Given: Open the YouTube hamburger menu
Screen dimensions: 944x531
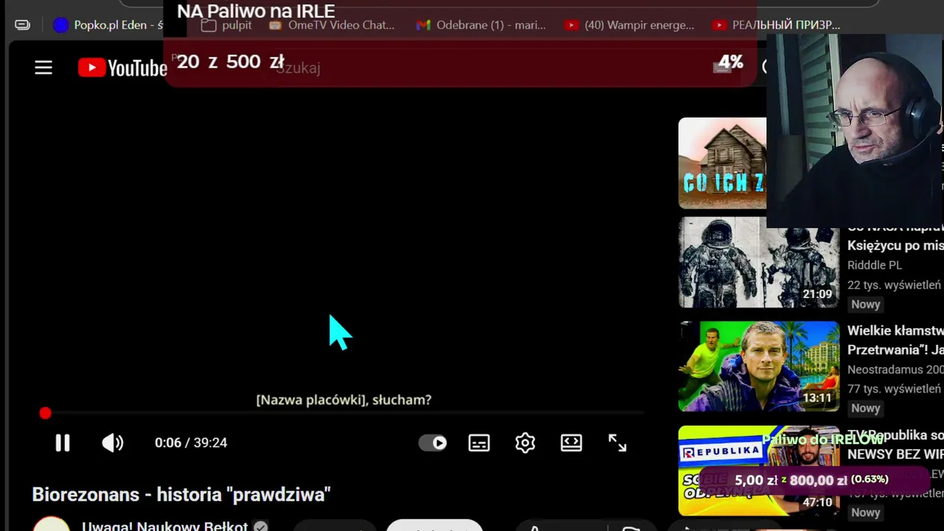Looking at the screenshot, I should coord(44,68).
